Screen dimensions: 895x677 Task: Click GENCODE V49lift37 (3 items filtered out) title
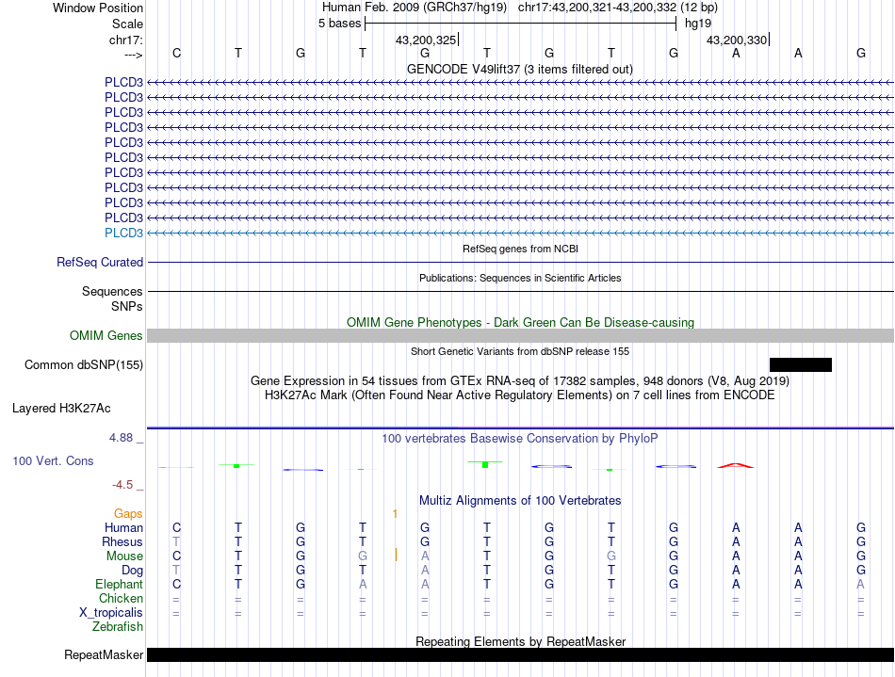(x=520, y=69)
